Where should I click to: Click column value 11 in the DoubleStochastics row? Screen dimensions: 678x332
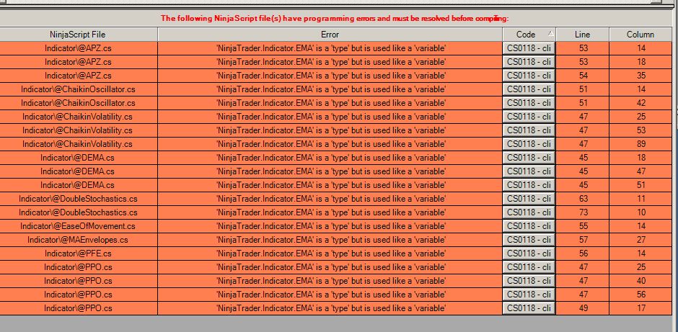click(640, 199)
